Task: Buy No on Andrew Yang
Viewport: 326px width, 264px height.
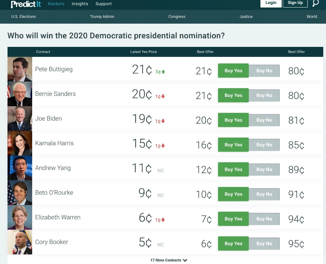Action: point(264,170)
